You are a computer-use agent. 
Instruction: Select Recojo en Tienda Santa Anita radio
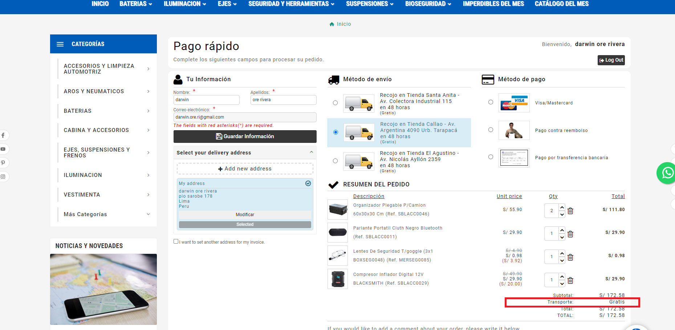(335, 103)
